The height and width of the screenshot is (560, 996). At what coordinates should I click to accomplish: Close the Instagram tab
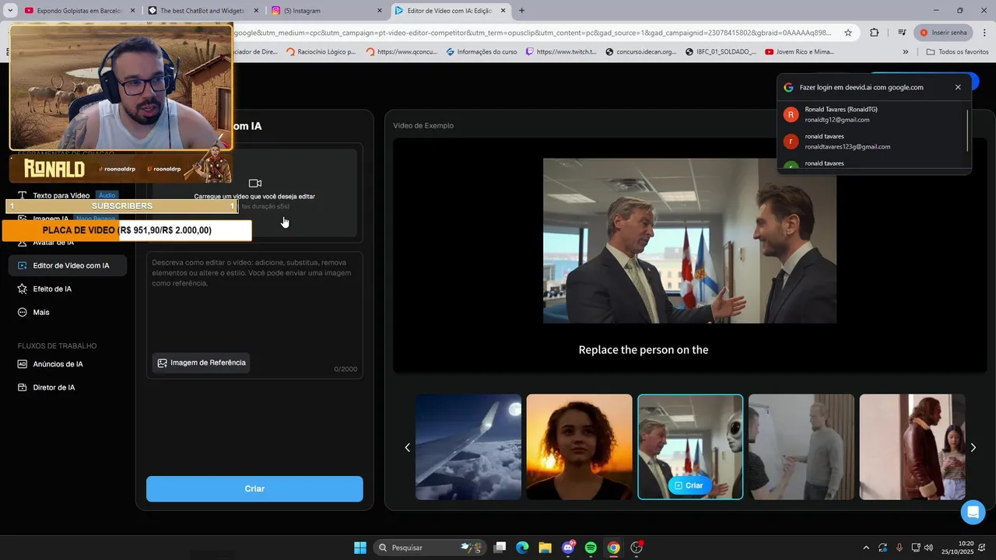(x=380, y=11)
